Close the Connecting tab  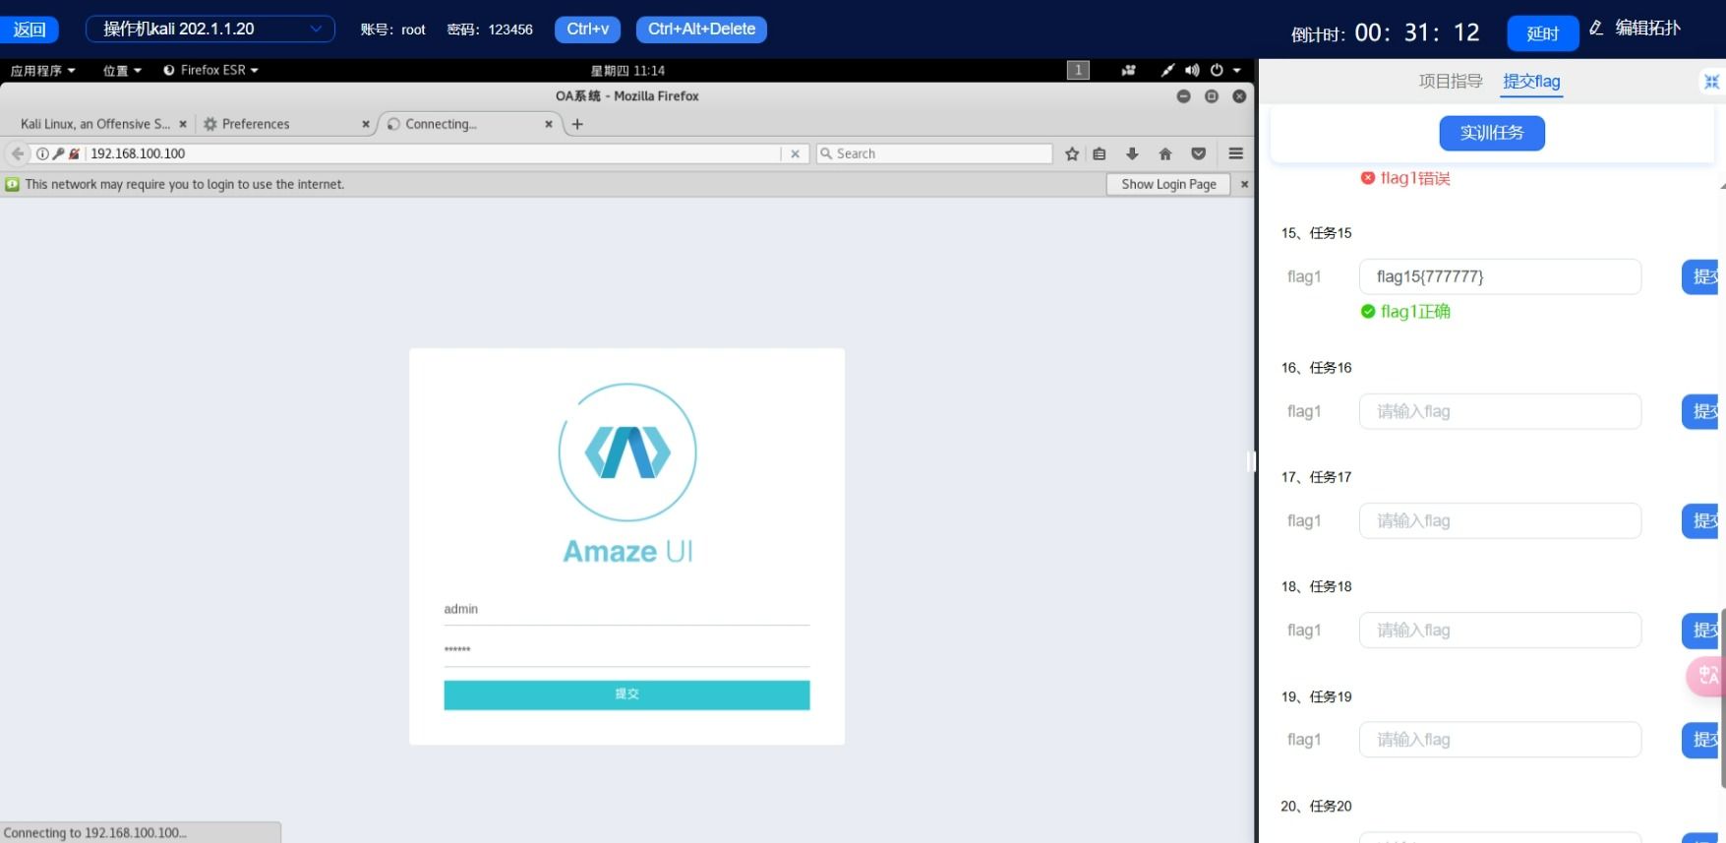point(549,124)
